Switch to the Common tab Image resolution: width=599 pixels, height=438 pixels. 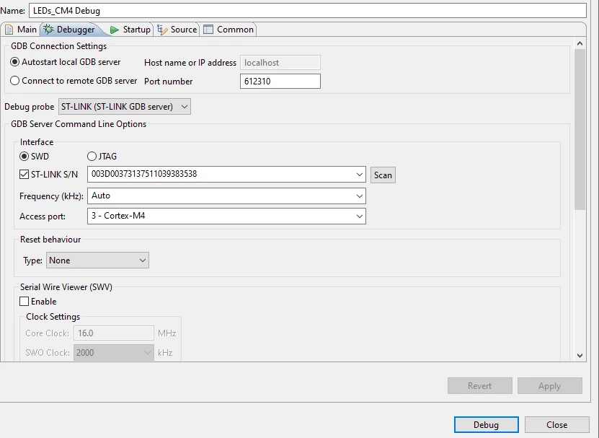pyautogui.click(x=228, y=30)
